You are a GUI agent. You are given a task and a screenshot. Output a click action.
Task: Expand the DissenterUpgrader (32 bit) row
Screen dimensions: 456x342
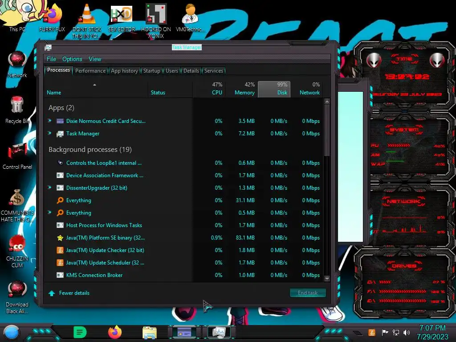50,187
